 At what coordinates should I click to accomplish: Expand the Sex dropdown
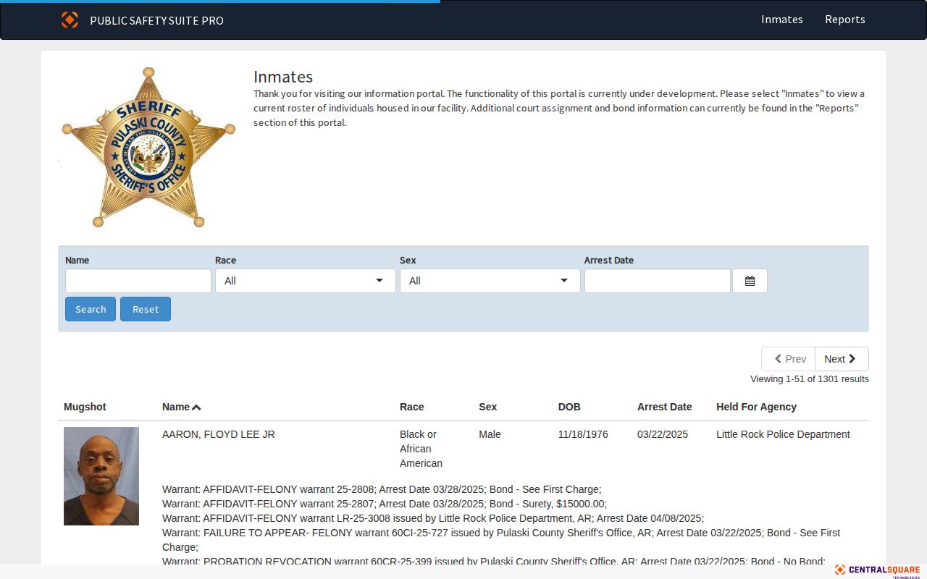point(490,281)
